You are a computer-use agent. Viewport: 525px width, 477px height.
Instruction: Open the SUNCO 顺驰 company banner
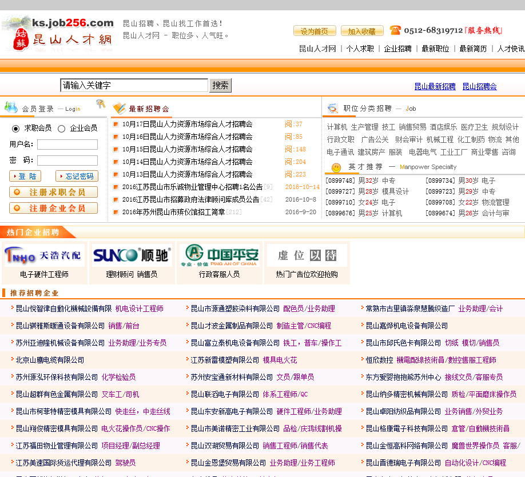click(x=132, y=255)
